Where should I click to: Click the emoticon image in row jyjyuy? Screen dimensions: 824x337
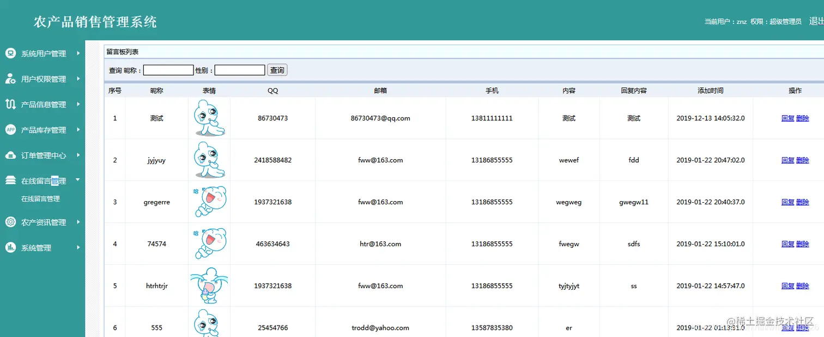pos(209,160)
